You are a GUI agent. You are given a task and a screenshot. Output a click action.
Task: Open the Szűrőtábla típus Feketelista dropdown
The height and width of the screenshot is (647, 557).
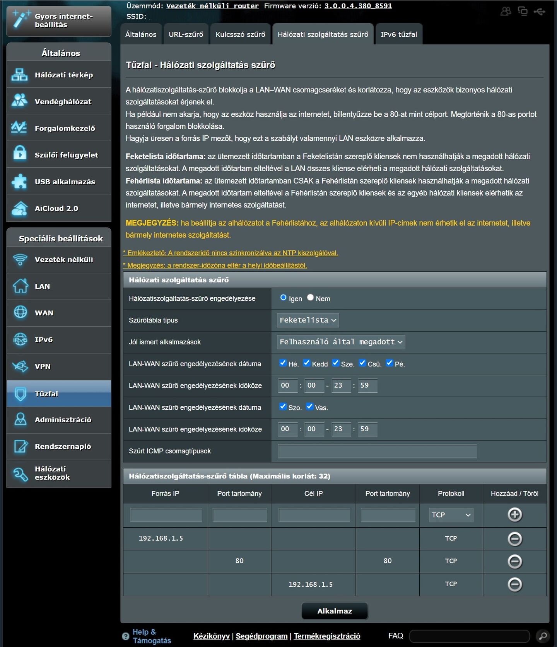click(308, 320)
